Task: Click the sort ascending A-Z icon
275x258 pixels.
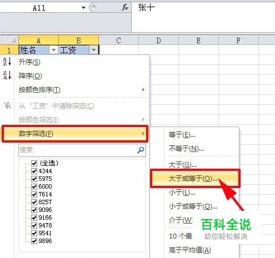Action: pyautogui.click(x=7, y=62)
